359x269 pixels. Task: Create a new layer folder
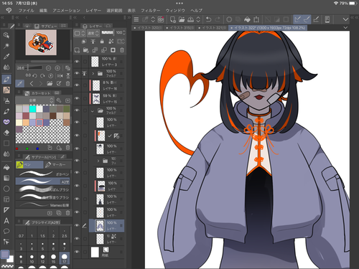[x=86, y=50]
